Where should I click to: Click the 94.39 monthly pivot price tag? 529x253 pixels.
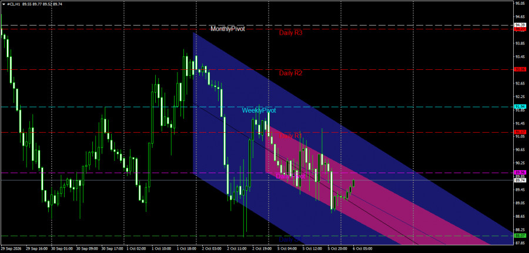(x=520, y=25)
